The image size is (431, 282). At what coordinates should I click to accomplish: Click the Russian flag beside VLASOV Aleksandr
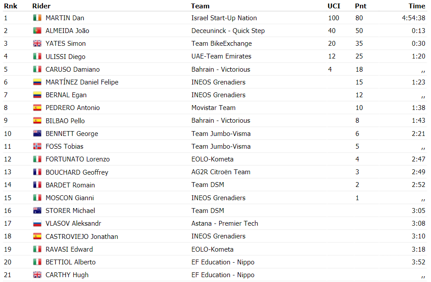[x=37, y=223]
